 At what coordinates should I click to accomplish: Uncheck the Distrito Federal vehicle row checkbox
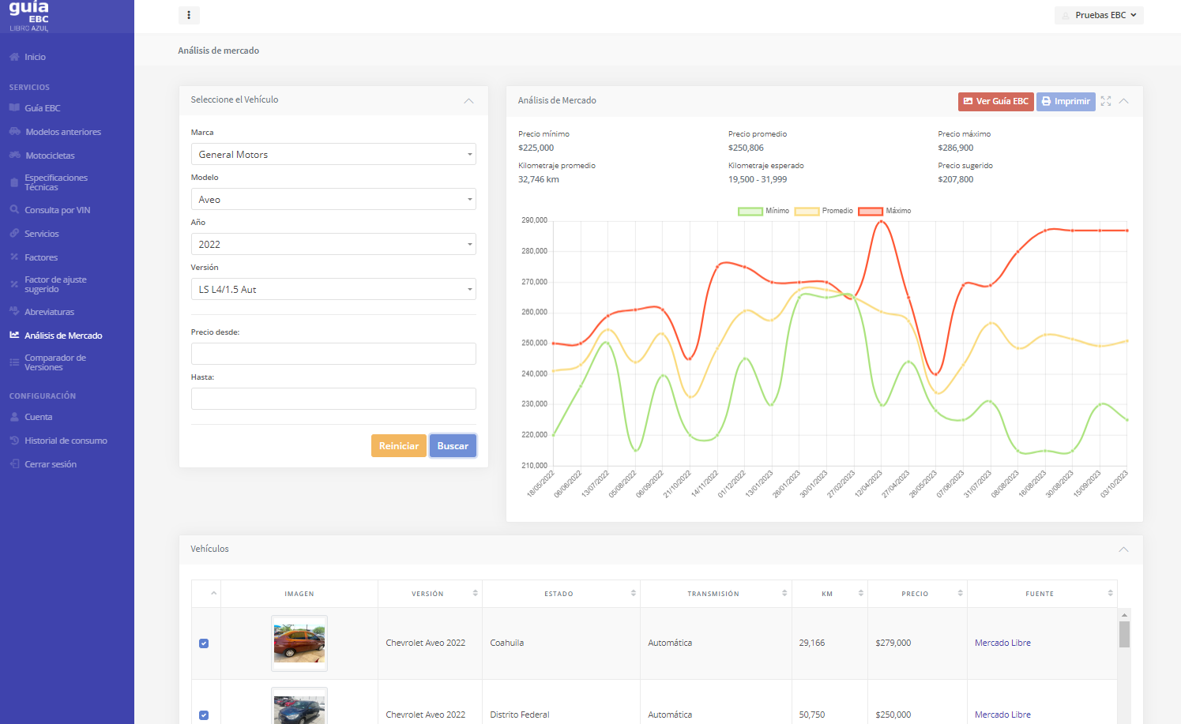tap(204, 715)
